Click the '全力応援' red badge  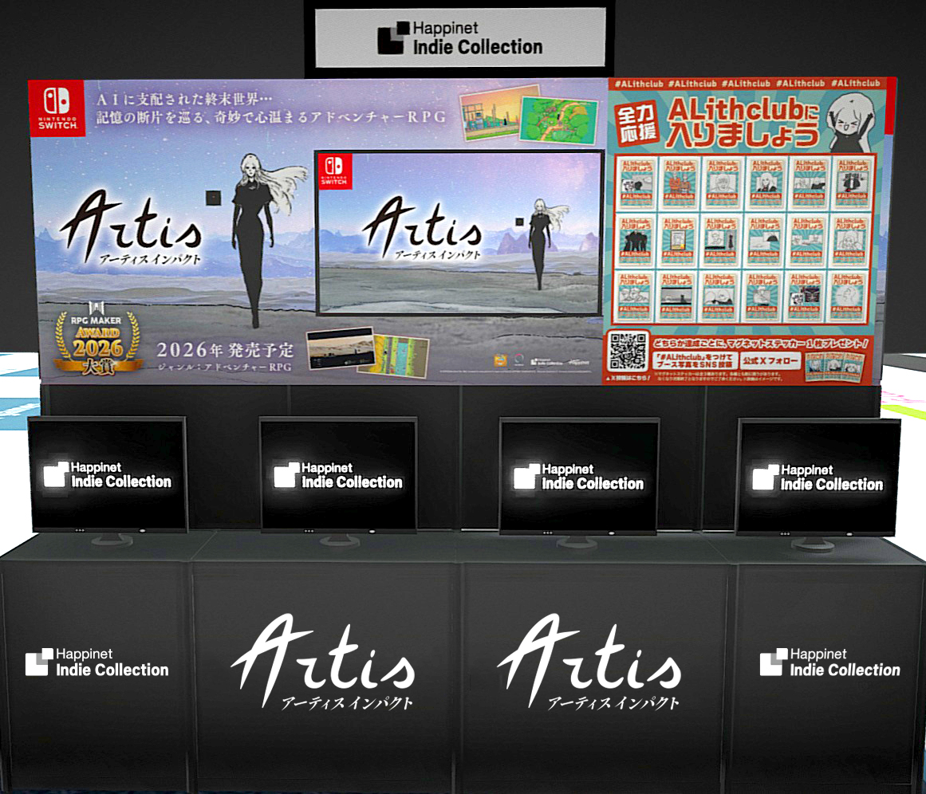pos(638,124)
